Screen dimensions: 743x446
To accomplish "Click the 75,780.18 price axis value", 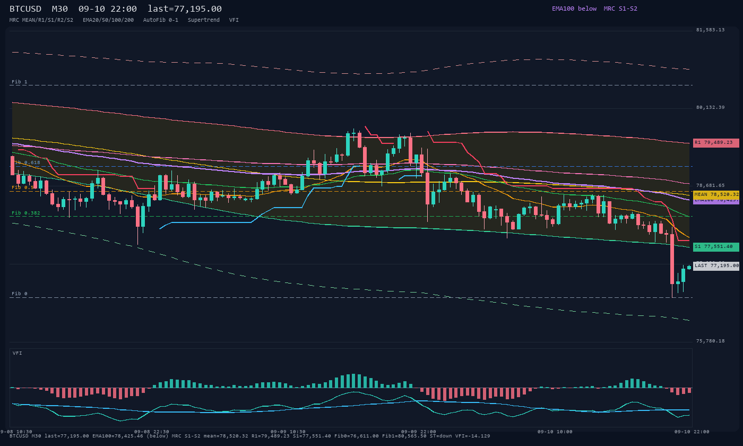I will [710, 341].
